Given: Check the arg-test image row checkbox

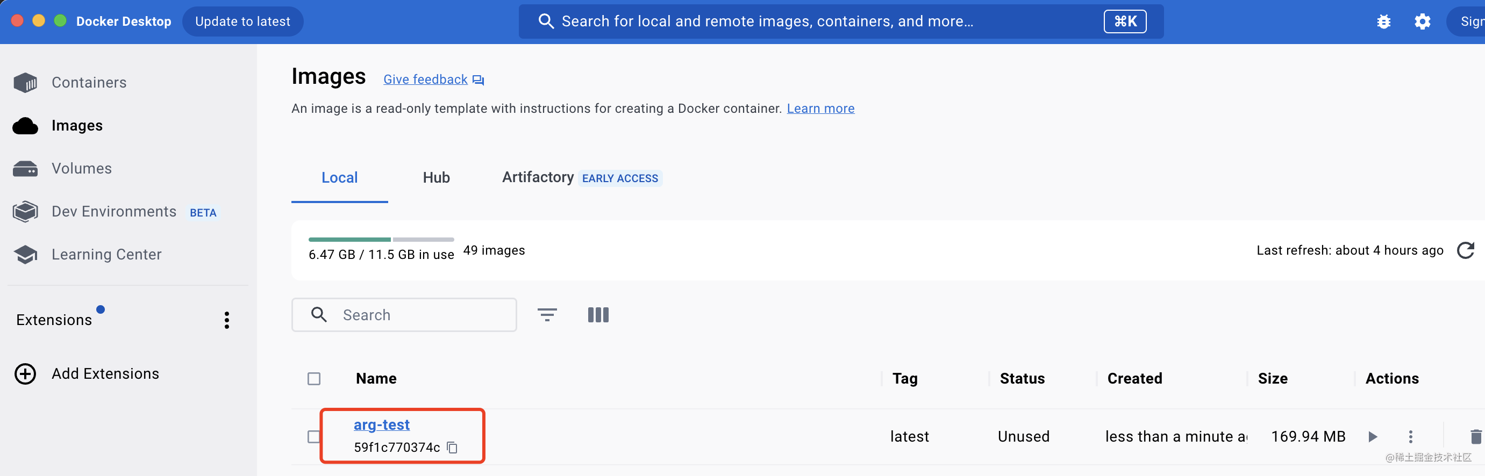Looking at the screenshot, I should 313,437.
